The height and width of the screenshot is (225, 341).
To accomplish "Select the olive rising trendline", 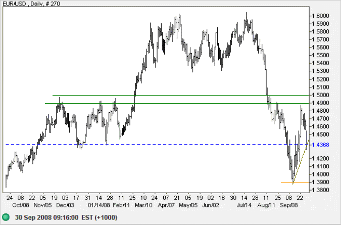I will coord(301,161).
